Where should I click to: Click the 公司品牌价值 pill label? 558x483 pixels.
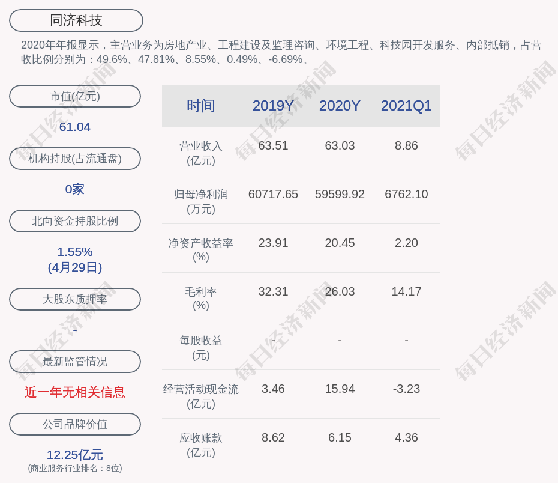75,424
